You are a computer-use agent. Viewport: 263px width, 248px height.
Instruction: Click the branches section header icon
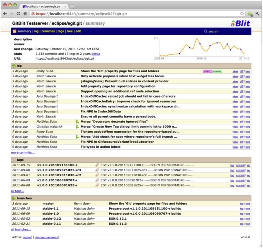pyautogui.click(x=14, y=198)
